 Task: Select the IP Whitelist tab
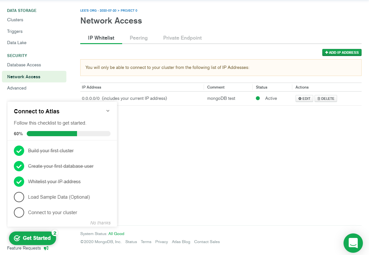click(x=101, y=38)
